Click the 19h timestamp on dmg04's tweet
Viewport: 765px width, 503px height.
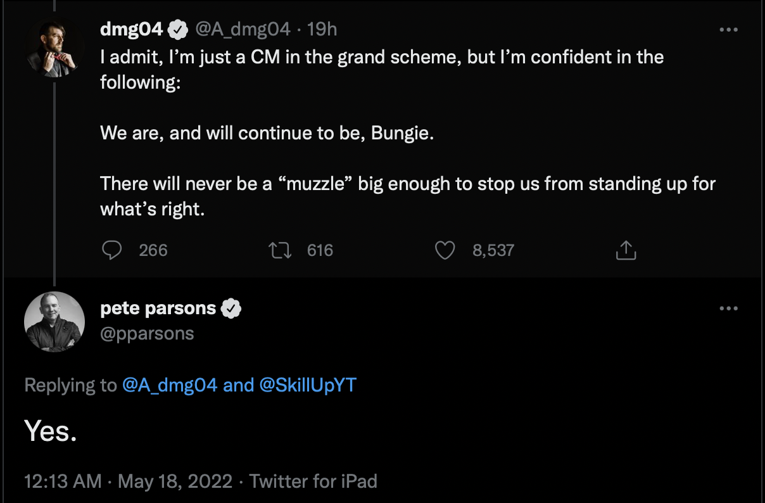click(321, 29)
